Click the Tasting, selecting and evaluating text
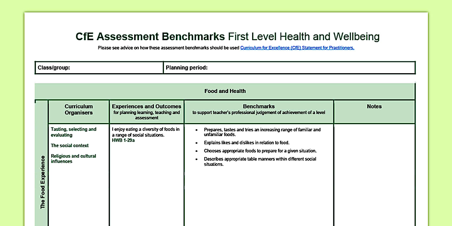 tap(73, 132)
